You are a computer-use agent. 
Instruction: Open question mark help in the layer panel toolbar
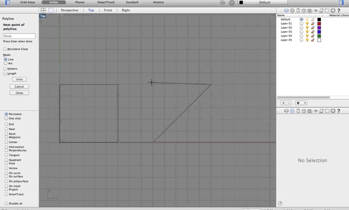pos(339,10)
